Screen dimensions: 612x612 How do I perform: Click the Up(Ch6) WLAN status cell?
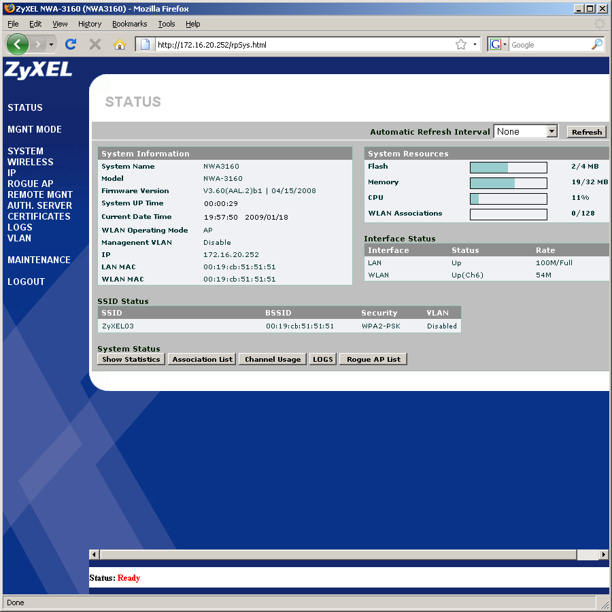467,275
